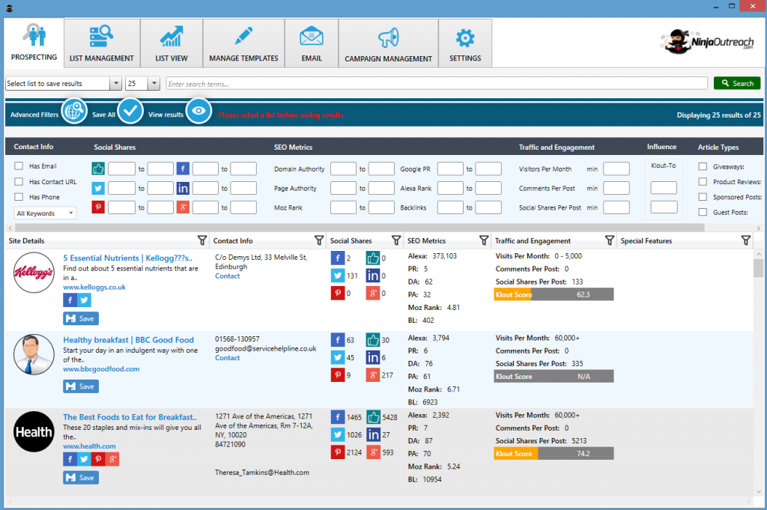Viewport: 767px width, 510px height.
Task: Save the Kellogg's result
Action: click(81, 318)
